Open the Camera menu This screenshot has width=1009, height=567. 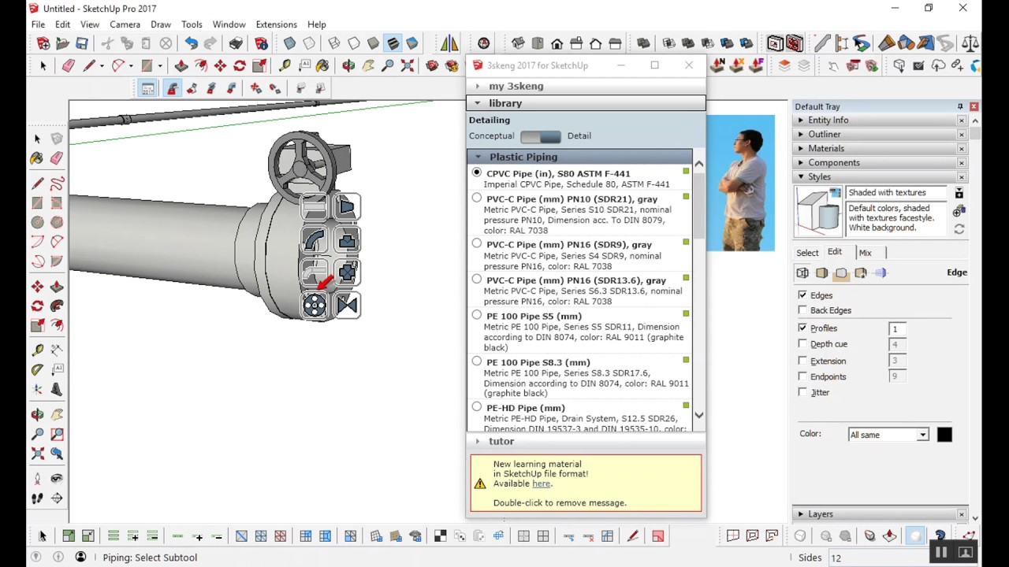(x=125, y=24)
